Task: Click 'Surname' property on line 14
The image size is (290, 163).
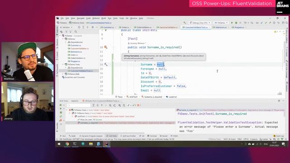Action: coord(146,64)
